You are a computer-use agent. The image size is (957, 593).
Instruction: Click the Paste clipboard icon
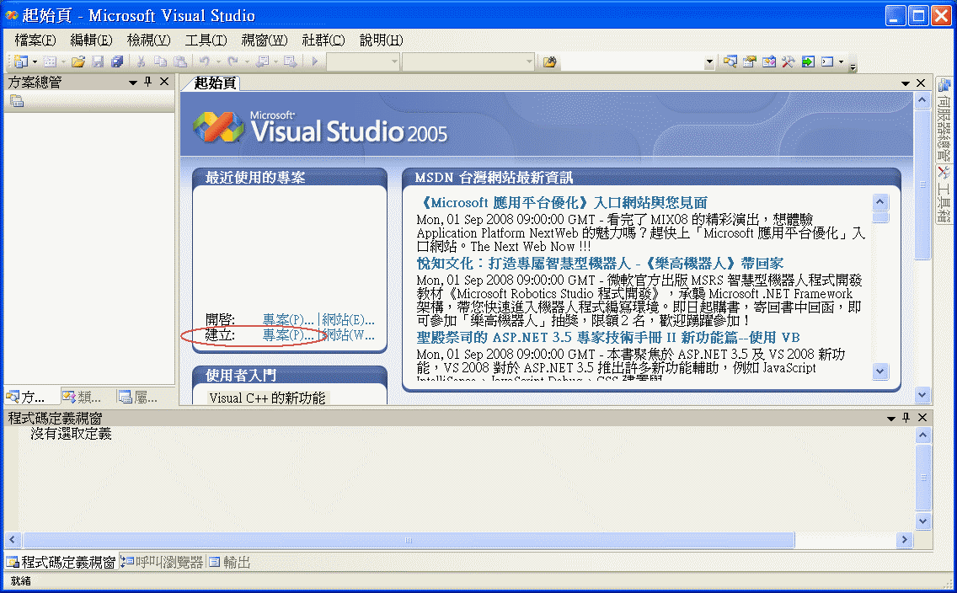click(180, 61)
